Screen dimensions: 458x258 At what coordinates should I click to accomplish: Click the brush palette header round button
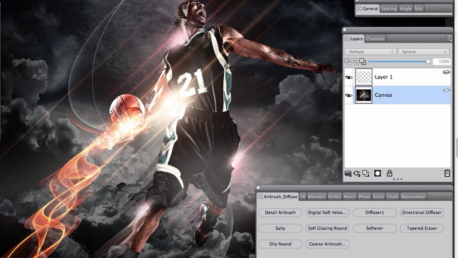pos(258,188)
